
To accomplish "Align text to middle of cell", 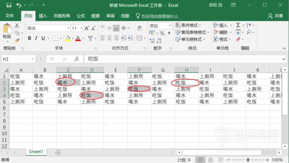I will pos(109,28).
